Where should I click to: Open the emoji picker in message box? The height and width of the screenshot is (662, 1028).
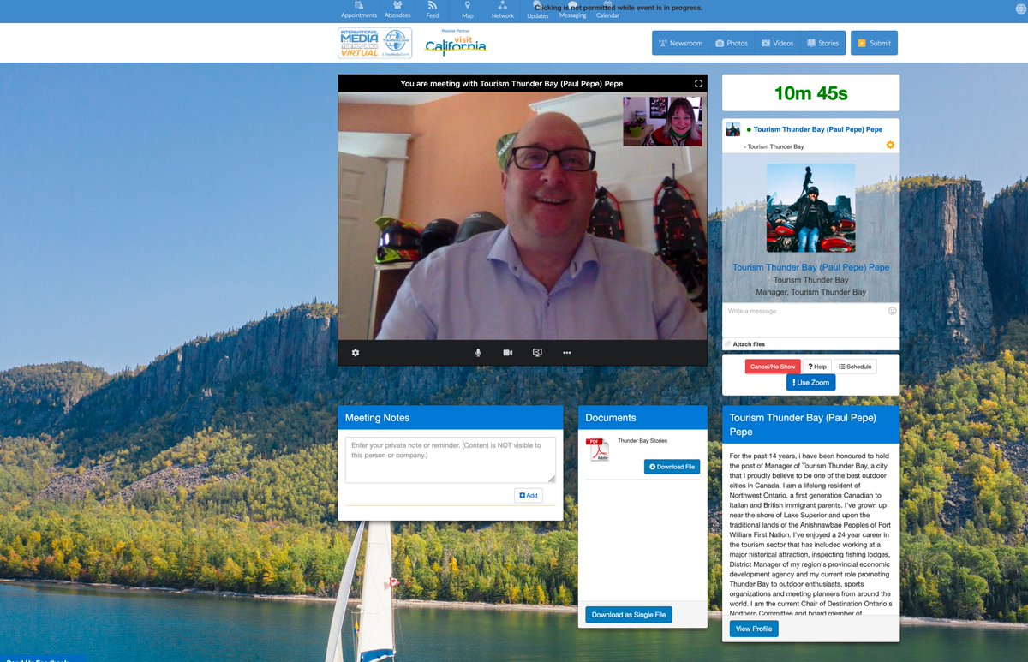892,311
